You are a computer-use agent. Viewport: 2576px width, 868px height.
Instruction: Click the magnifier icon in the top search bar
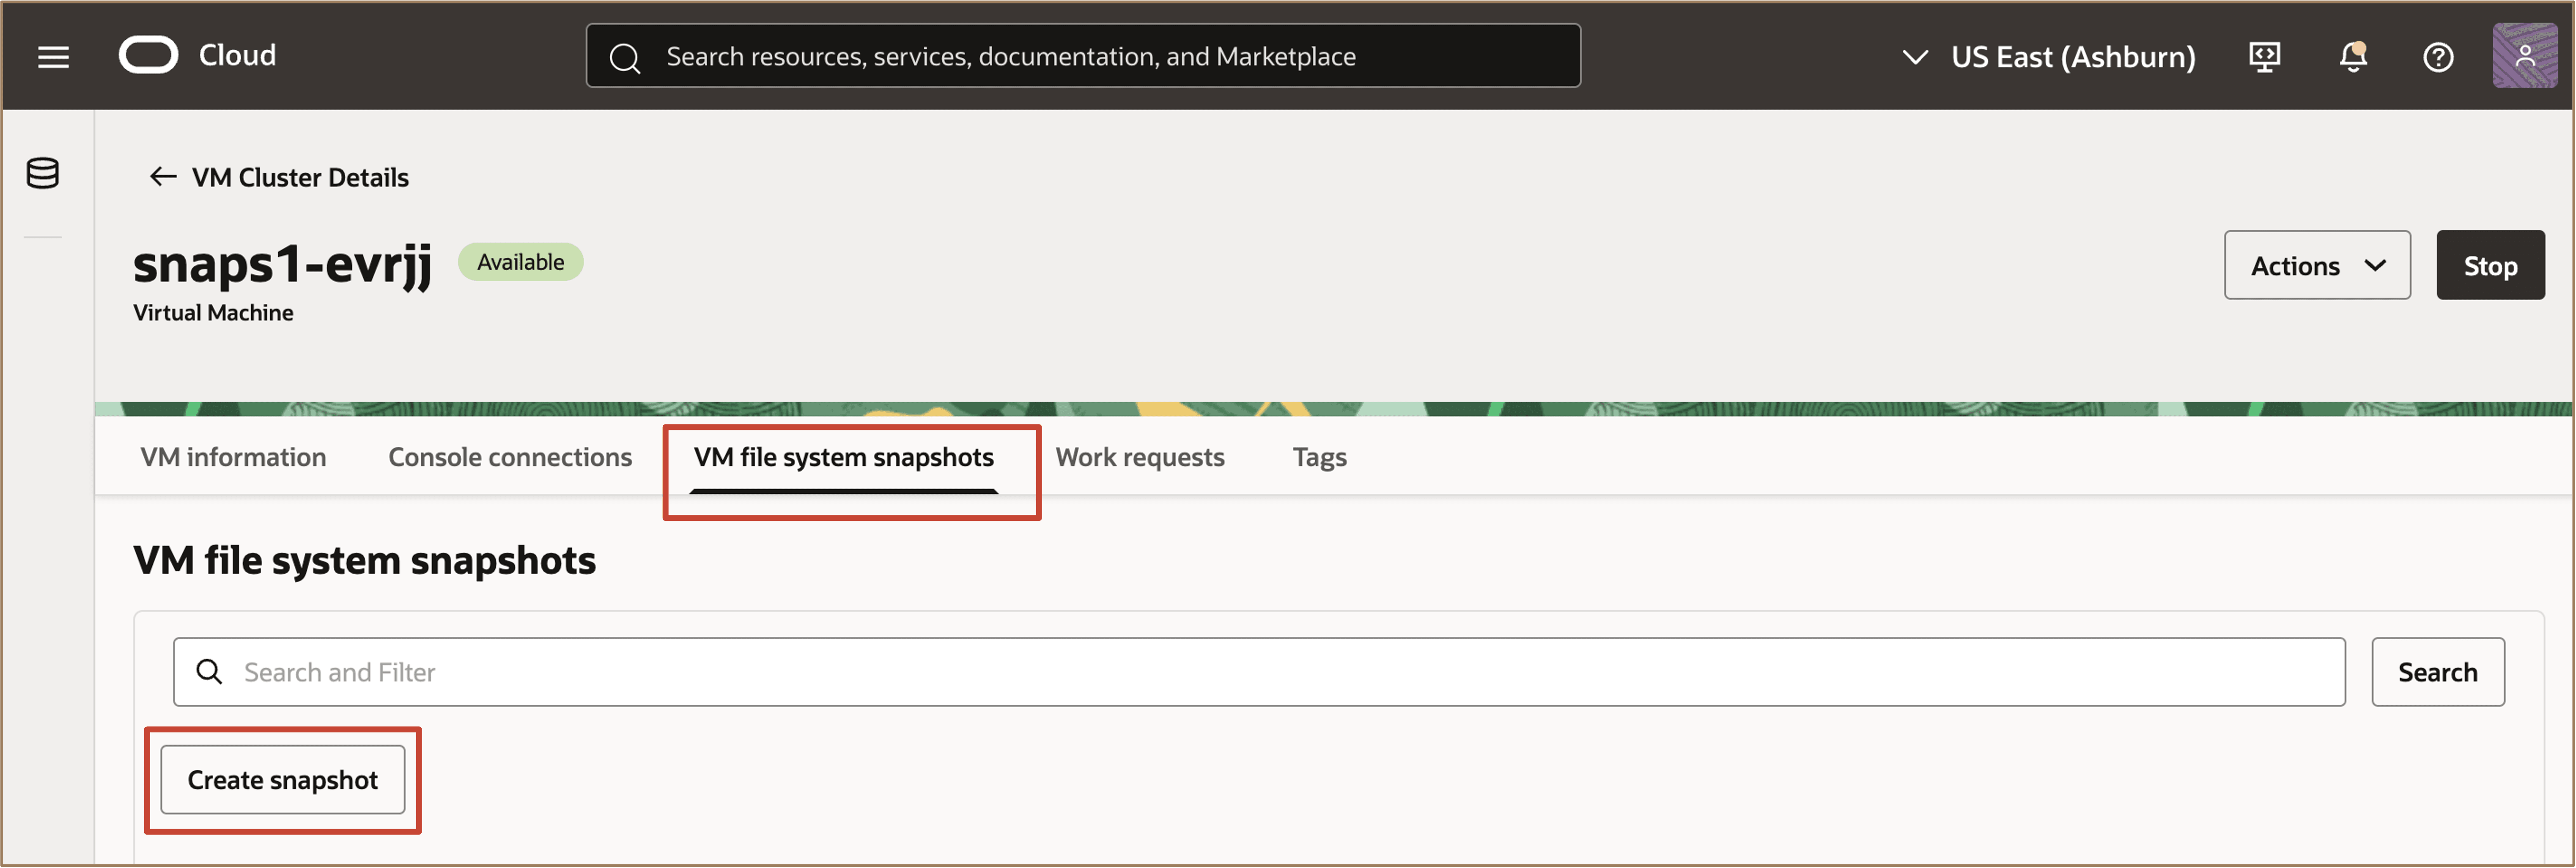click(625, 57)
